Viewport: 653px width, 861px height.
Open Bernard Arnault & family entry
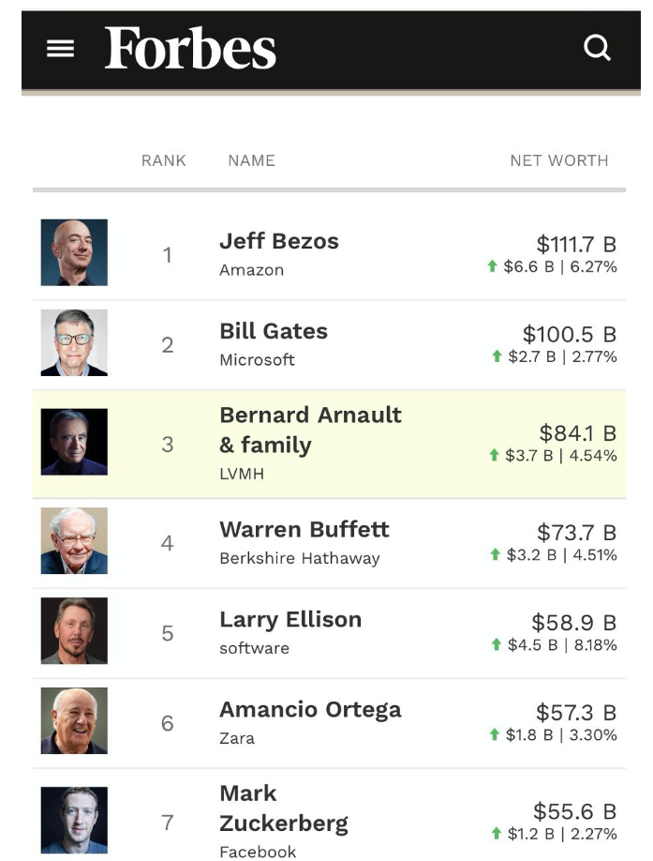coord(310,430)
